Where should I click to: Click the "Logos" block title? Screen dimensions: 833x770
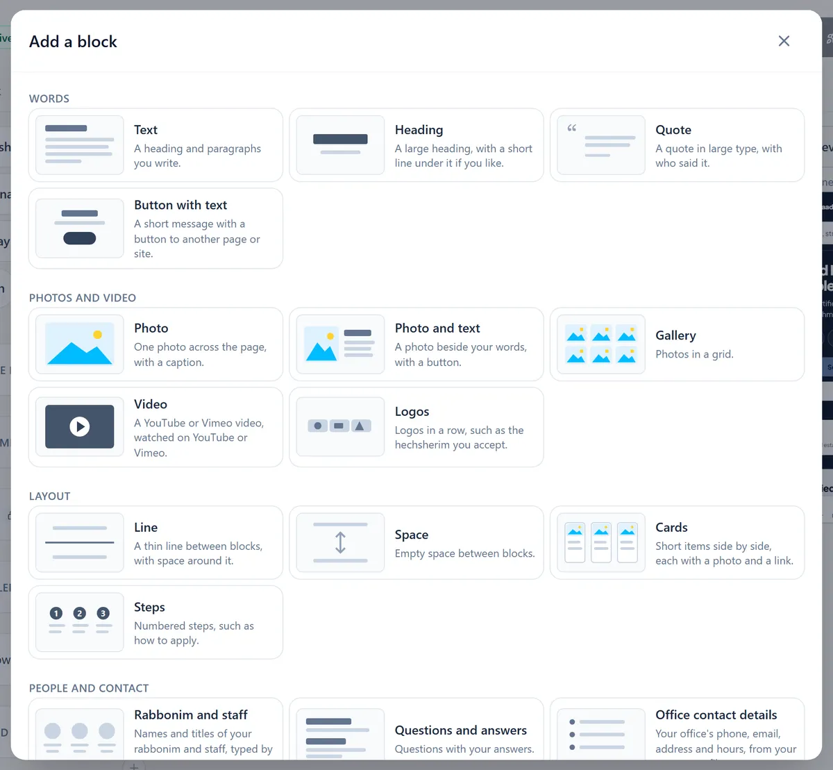tap(412, 412)
